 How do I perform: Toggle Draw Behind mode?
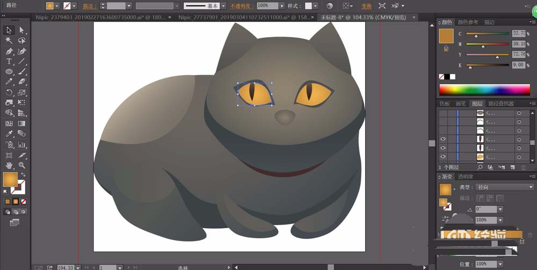16,212
